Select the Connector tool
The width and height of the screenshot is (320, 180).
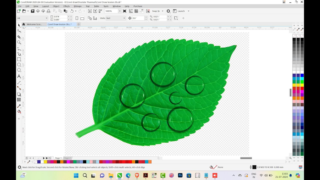pyautogui.click(x=19, y=88)
